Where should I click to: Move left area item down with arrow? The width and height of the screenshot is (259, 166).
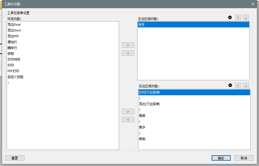pyautogui.click(x=246, y=18)
